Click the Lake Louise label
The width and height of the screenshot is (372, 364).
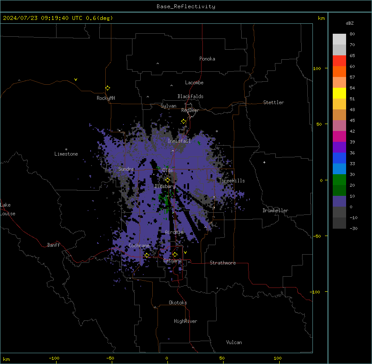click(x=8, y=209)
